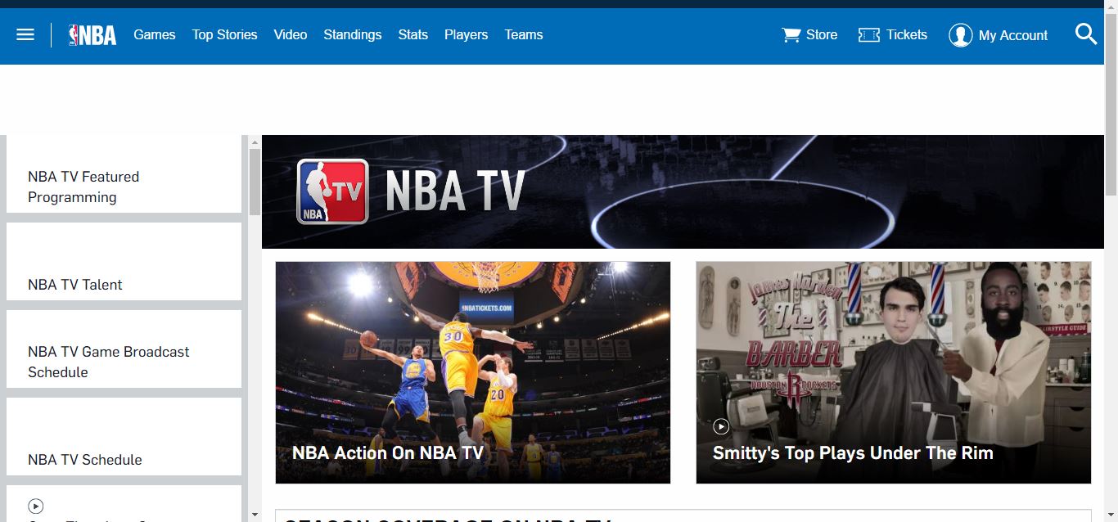Open Top Stories in navigation
Image resolution: width=1118 pixels, height=522 pixels.
pos(225,34)
